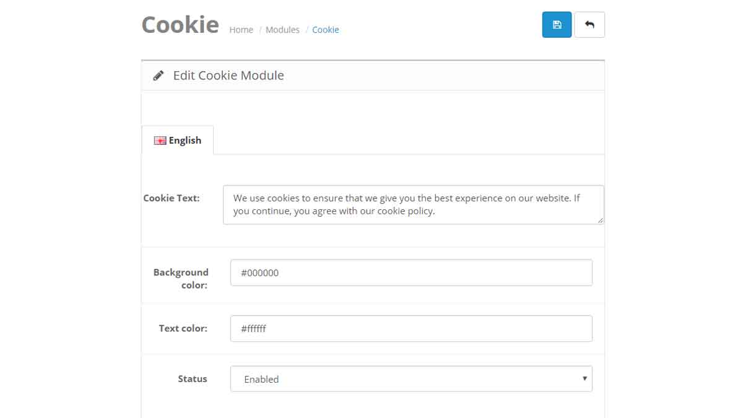This screenshot has width=743, height=418.
Task: Click the Background color input field
Action: [x=411, y=272]
